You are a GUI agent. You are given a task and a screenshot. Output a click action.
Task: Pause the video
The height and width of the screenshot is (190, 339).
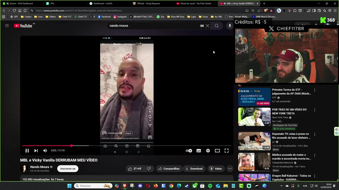[x=27, y=151]
